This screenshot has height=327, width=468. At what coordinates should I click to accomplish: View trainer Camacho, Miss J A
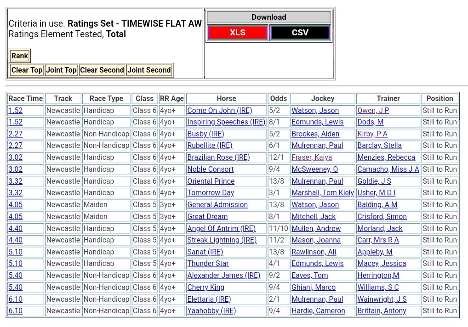pyautogui.click(x=388, y=169)
